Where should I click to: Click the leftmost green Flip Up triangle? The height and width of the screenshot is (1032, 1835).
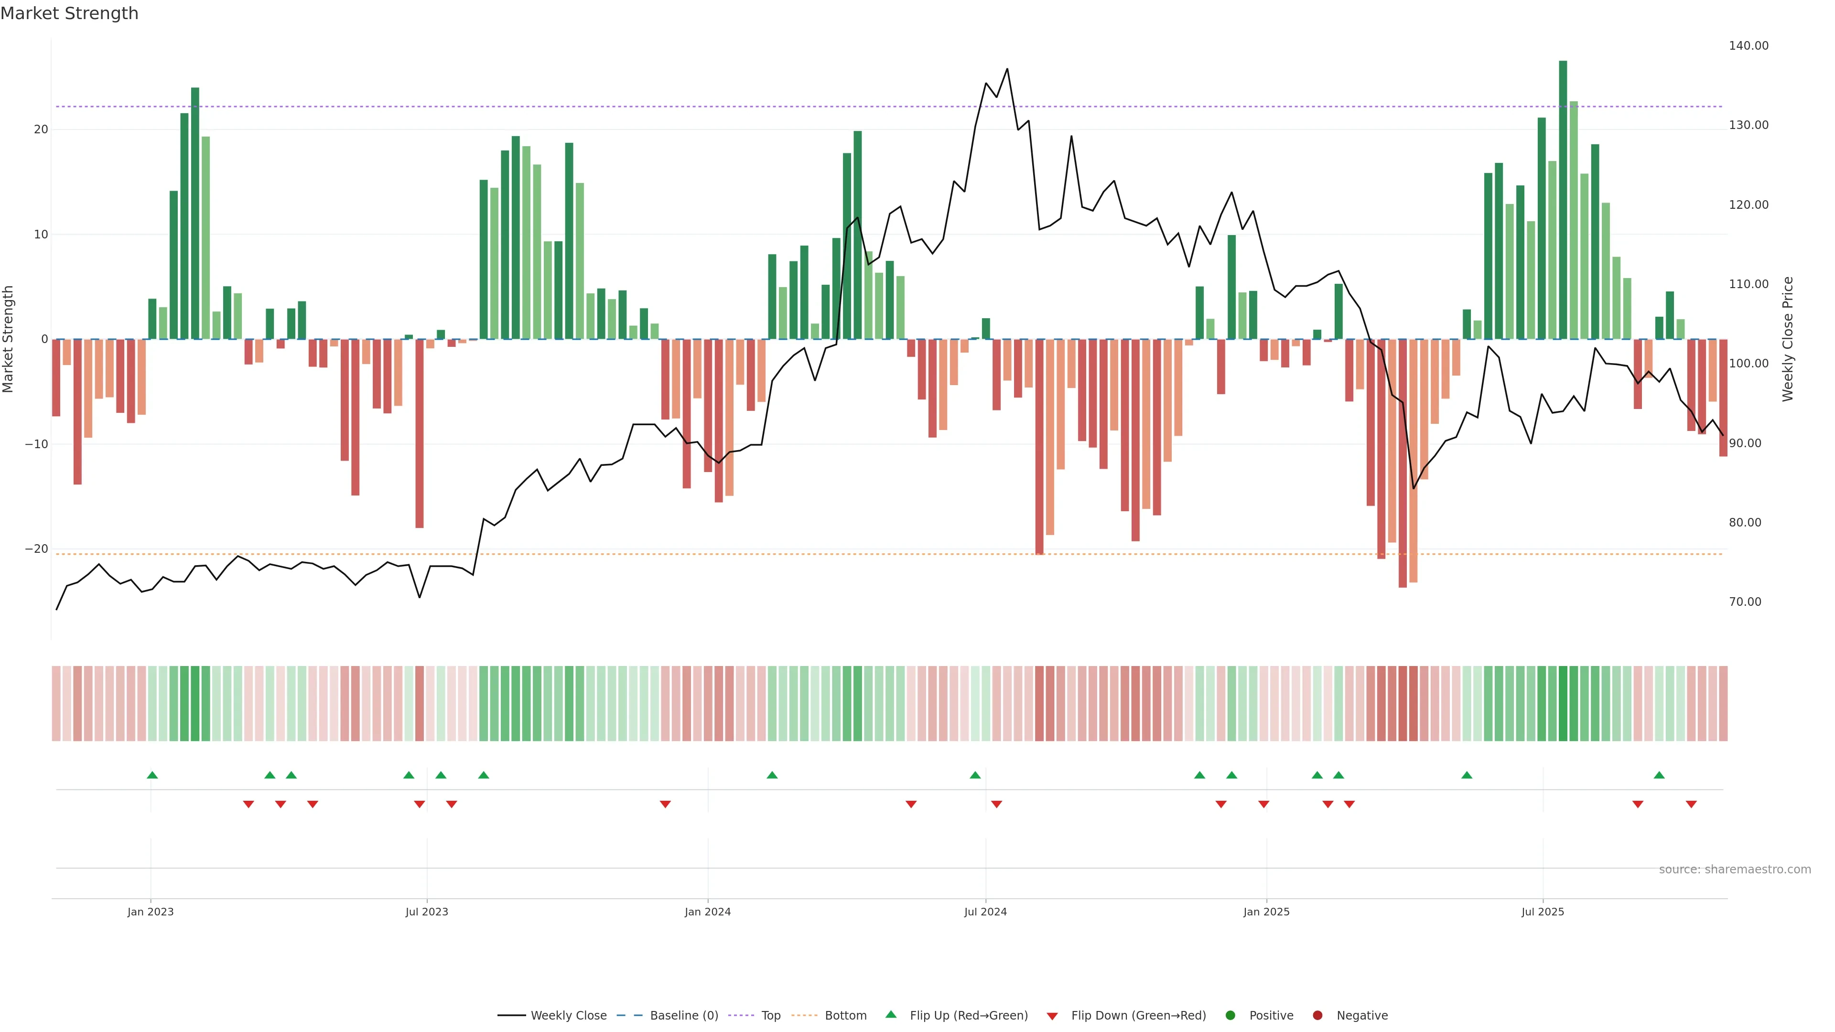click(152, 775)
